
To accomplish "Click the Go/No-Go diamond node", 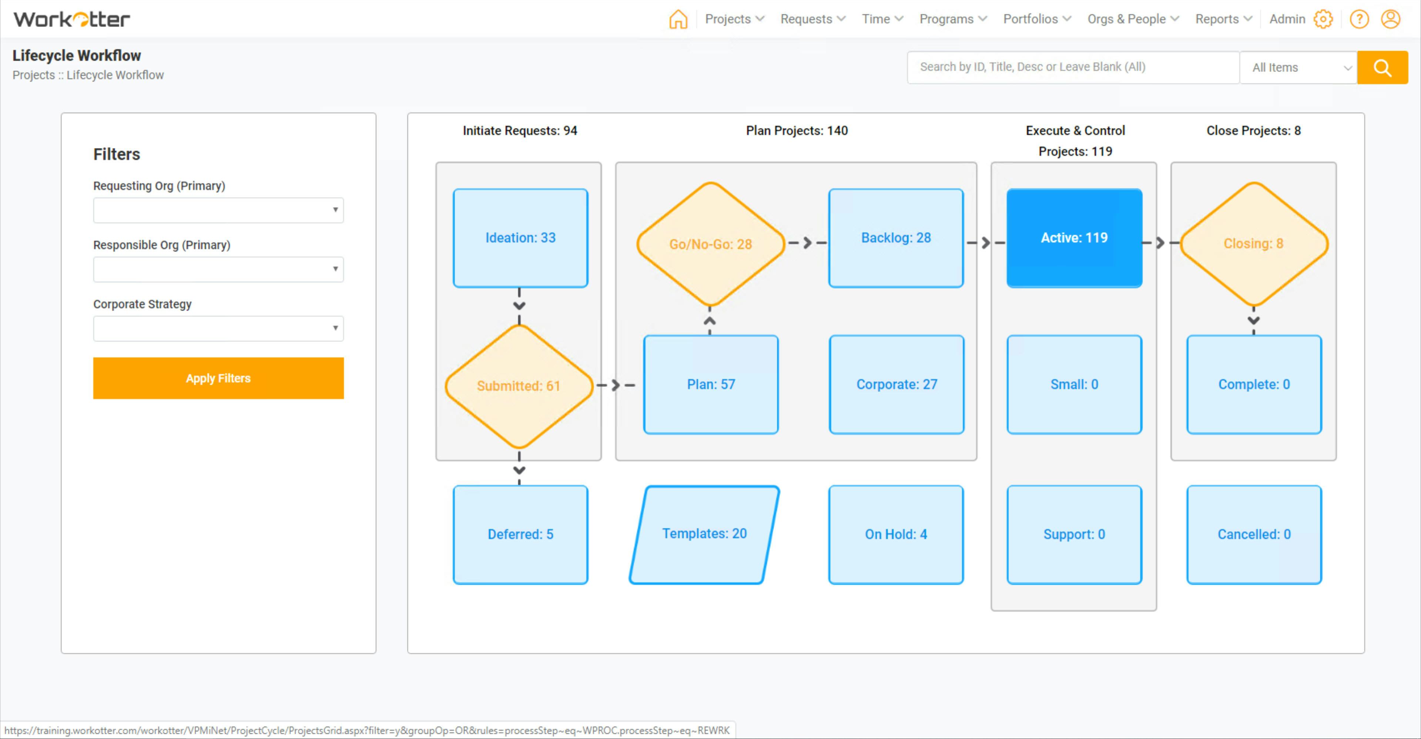I will tap(711, 244).
